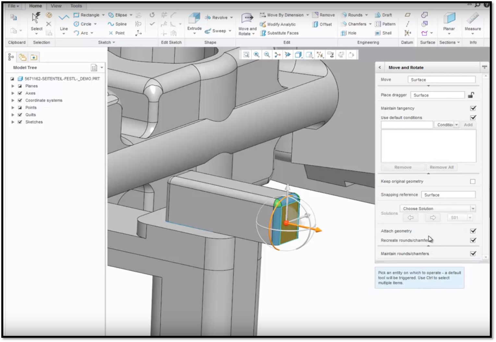Open the Planar sections tool
The image size is (496, 342).
[449, 22]
